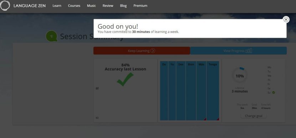Image resolution: width=296 pixels, height=138 pixels.
Task: Open the Premium page
Action: click(140, 6)
